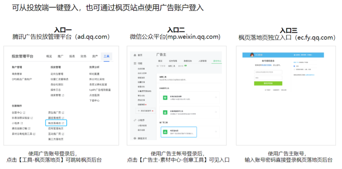Open 应用宝落地页 link
Screen dimensions: 342x169
point(56,128)
